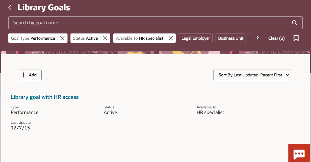Open Library goal with HR access
This screenshot has width=311, height=162.
tap(45, 97)
